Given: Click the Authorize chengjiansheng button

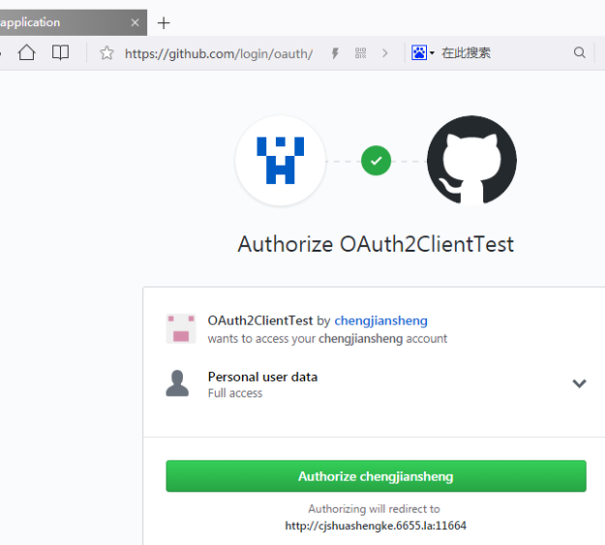Looking at the screenshot, I should 376,476.
